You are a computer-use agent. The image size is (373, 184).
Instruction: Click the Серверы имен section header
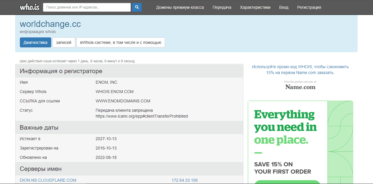[x=41, y=169]
